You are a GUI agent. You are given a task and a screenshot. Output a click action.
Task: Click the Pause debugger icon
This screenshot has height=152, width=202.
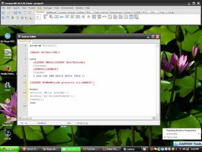point(17,18)
